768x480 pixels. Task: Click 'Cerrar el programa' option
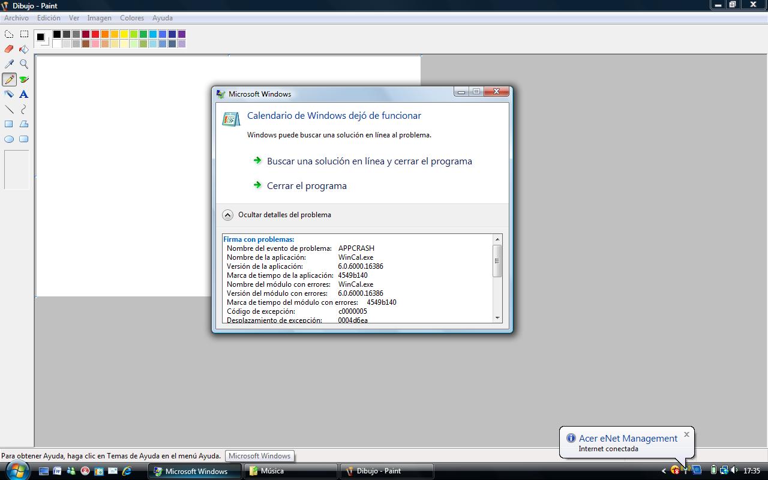[307, 186]
